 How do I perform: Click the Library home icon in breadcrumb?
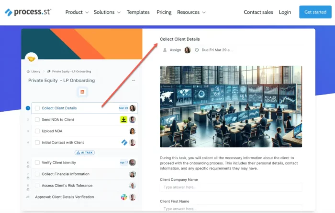point(28,71)
